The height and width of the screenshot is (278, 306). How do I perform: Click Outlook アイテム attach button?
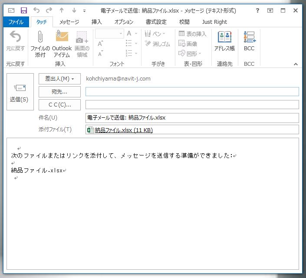pyautogui.click(x=62, y=44)
